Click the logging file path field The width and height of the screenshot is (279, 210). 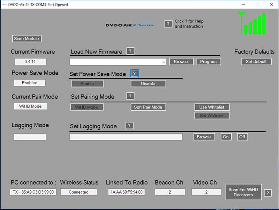coord(126,137)
